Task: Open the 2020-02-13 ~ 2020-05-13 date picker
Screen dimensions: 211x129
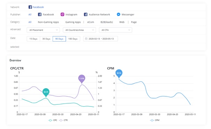Action: pyautogui.click(x=101, y=39)
